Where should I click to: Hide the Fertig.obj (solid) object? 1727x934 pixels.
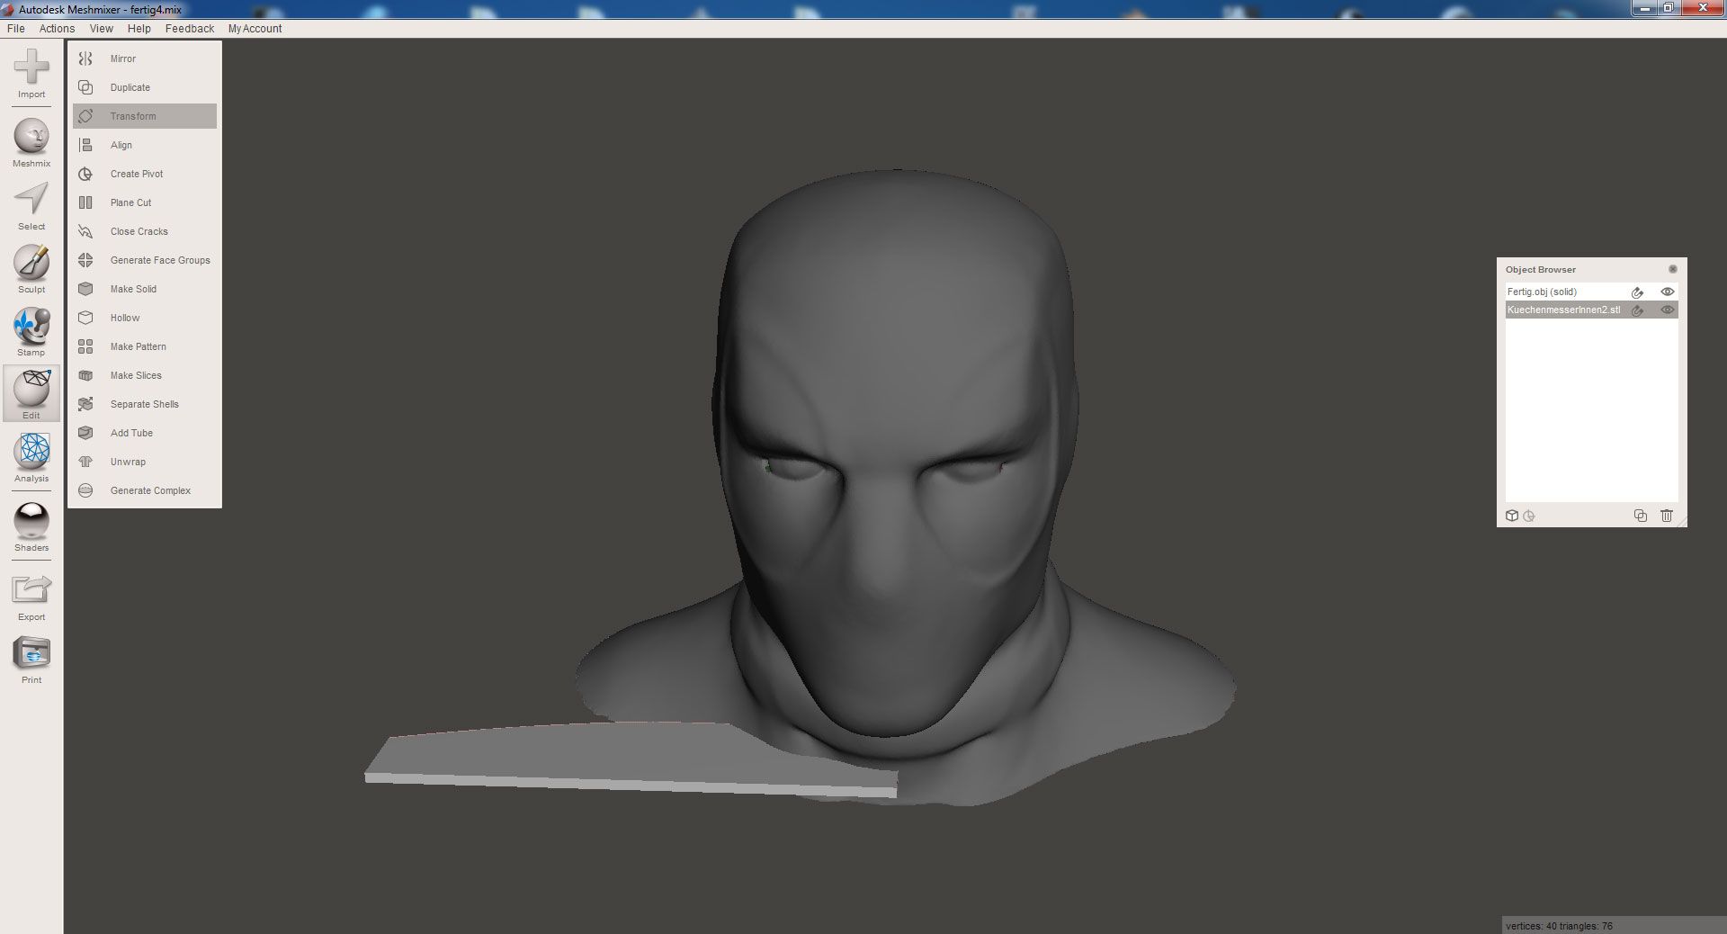coord(1667,292)
